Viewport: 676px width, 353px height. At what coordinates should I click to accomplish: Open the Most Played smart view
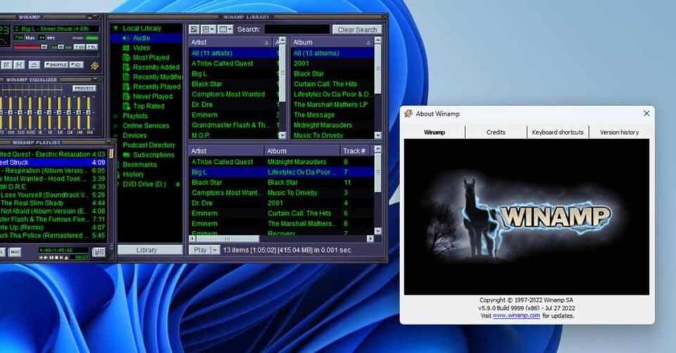tap(151, 57)
